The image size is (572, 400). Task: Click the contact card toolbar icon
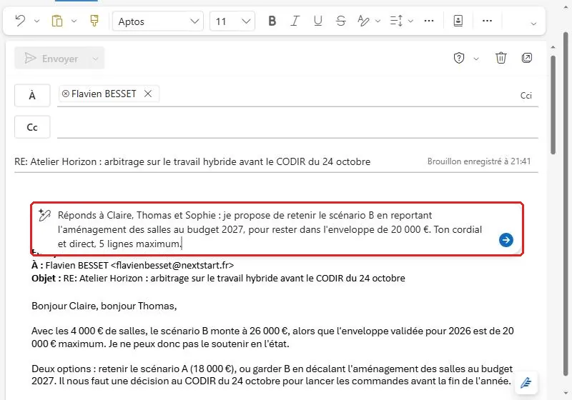click(458, 21)
